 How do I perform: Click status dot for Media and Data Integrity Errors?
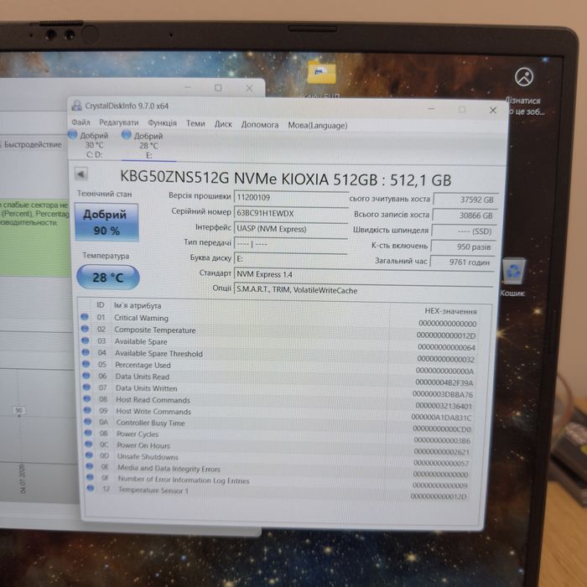(x=90, y=466)
